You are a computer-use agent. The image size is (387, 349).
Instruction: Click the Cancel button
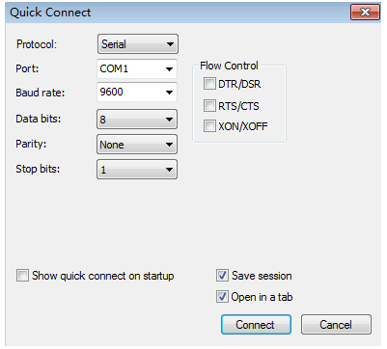tap(336, 325)
